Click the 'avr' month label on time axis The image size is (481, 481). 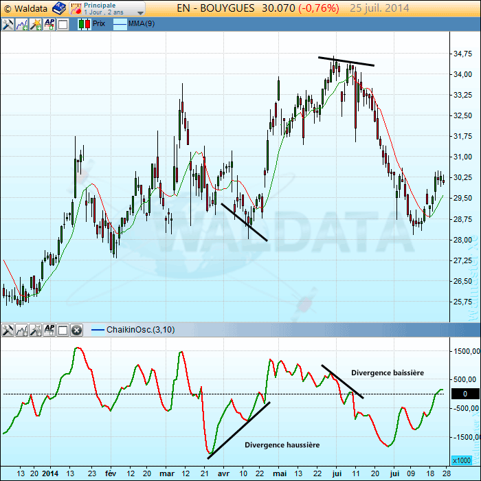click(x=223, y=473)
